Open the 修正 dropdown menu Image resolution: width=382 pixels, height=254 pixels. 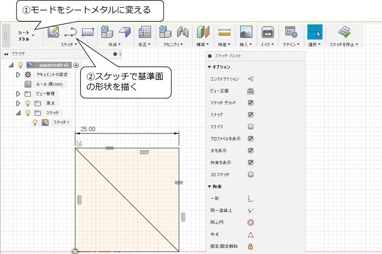coord(144,44)
